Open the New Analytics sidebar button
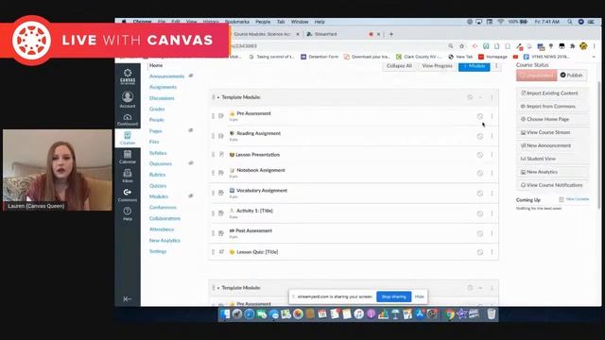This screenshot has width=605, height=340. click(x=552, y=172)
